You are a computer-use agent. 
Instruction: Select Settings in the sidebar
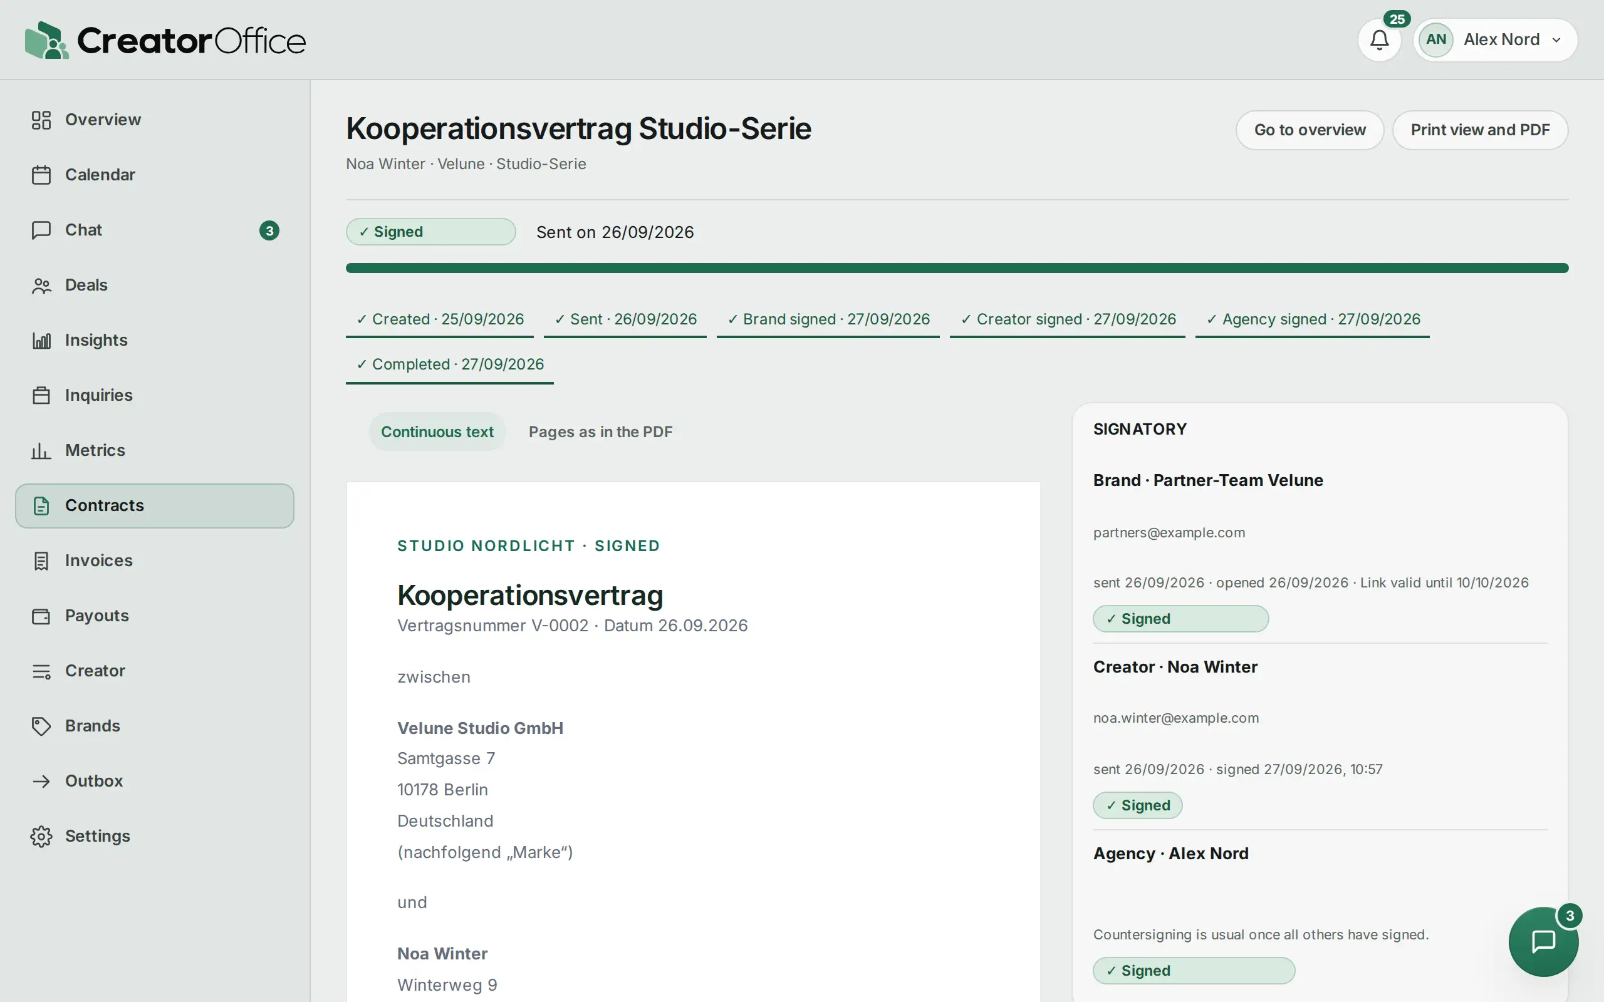click(x=154, y=836)
